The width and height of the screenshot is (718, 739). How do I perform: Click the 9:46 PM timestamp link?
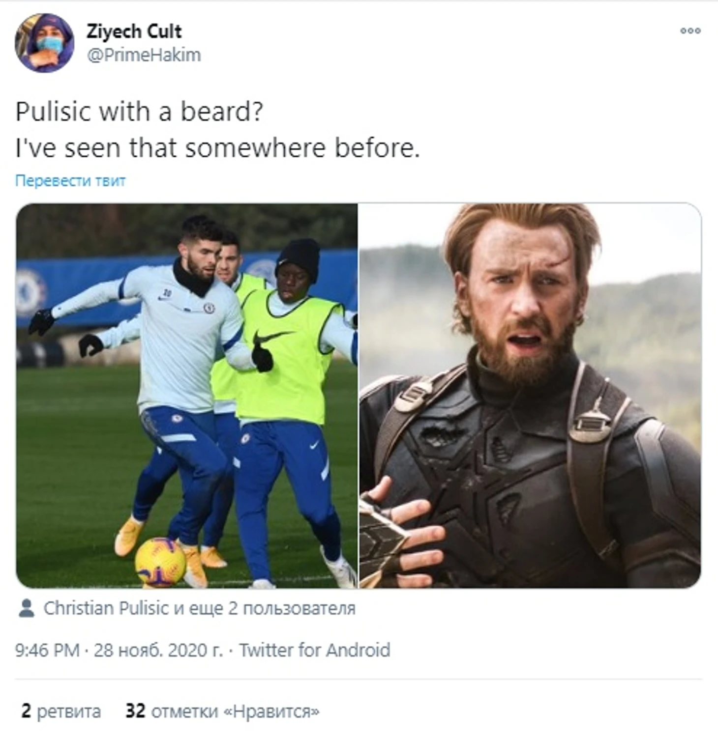coord(47,651)
